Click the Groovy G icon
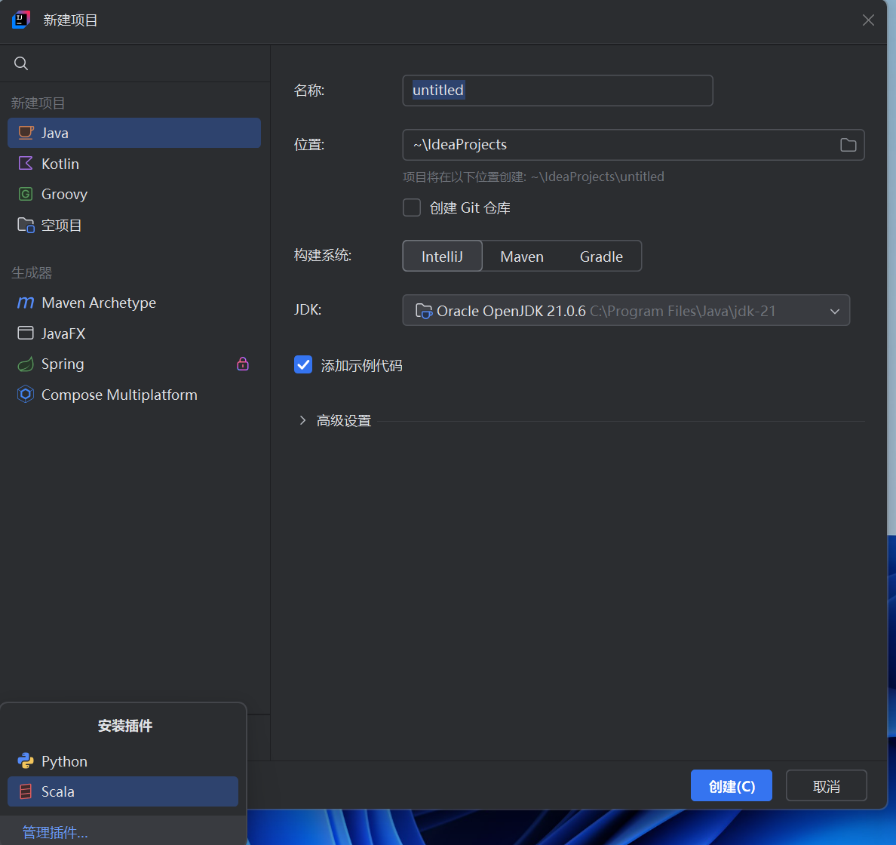The image size is (896, 845). point(26,195)
